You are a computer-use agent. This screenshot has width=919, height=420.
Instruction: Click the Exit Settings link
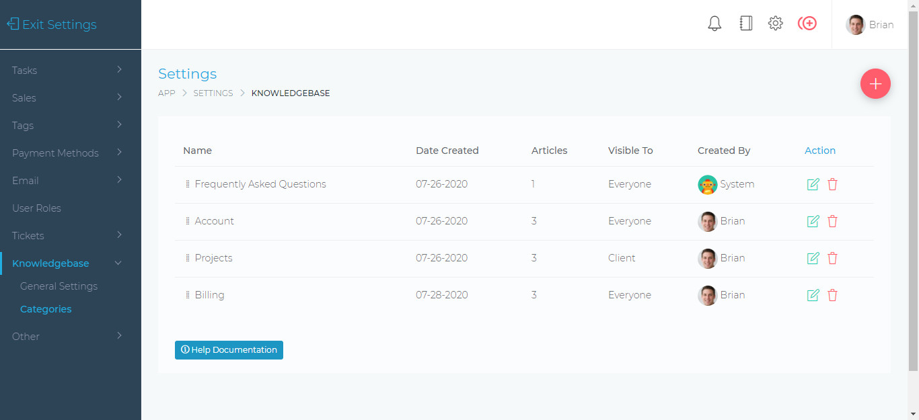coord(52,25)
